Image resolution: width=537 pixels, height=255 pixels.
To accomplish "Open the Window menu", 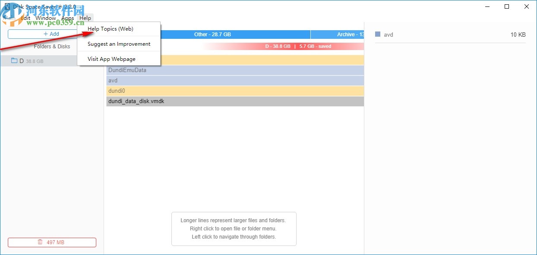I will tap(45, 18).
